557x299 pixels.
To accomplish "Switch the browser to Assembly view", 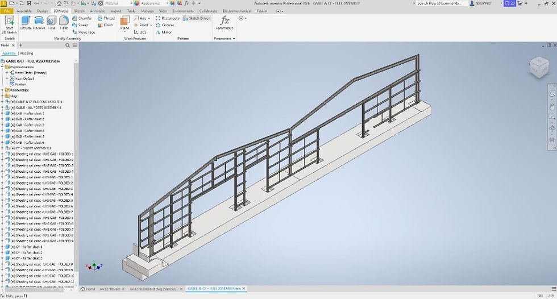I will click(x=9, y=53).
